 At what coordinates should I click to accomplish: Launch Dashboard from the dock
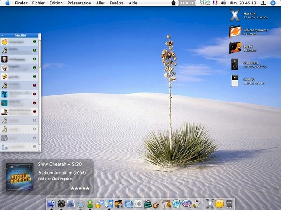point(61,203)
